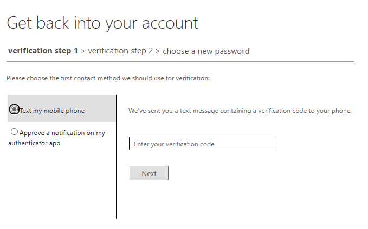The image size is (368, 229).
Task: Click the vertical divider between options and form
Action: click(x=116, y=157)
